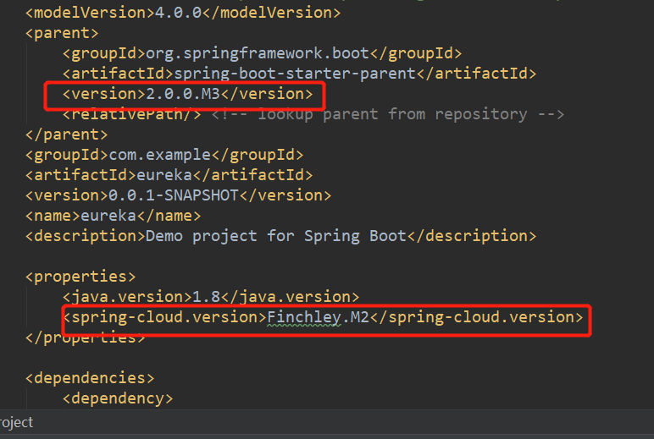This screenshot has width=654, height=439.
Task: Click the opening dependencies tag
Action: tap(90, 378)
